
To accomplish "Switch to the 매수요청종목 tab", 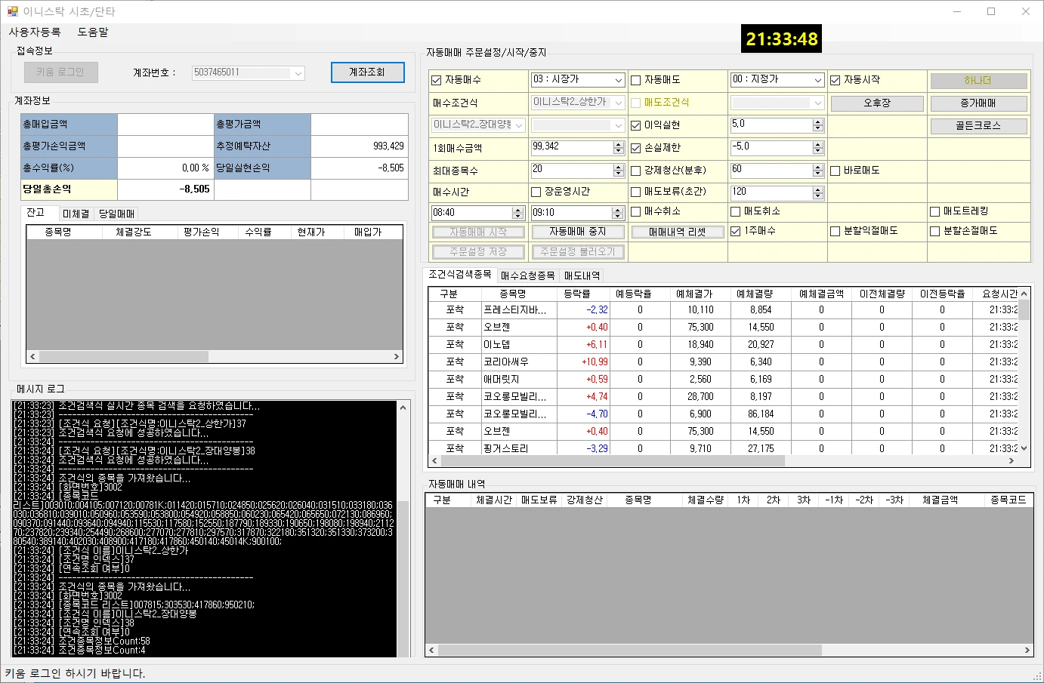I will [x=527, y=275].
